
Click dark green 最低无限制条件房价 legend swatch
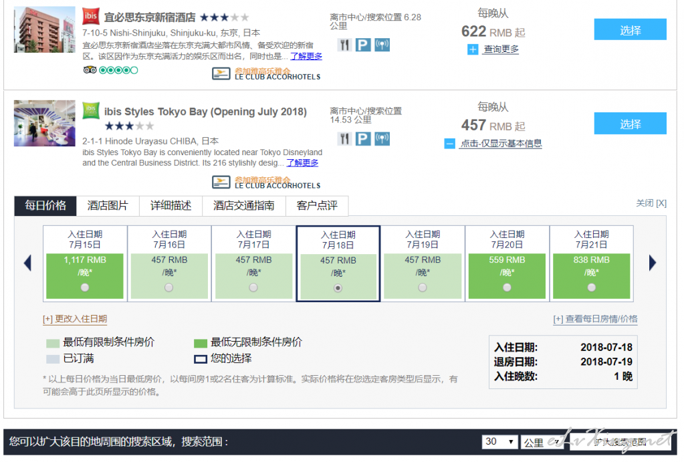(200, 344)
